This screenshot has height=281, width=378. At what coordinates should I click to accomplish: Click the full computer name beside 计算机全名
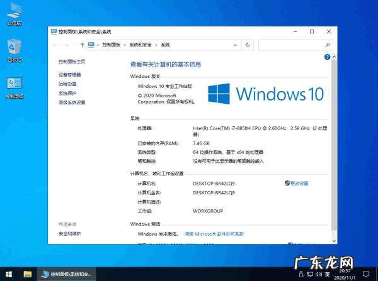click(214, 193)
